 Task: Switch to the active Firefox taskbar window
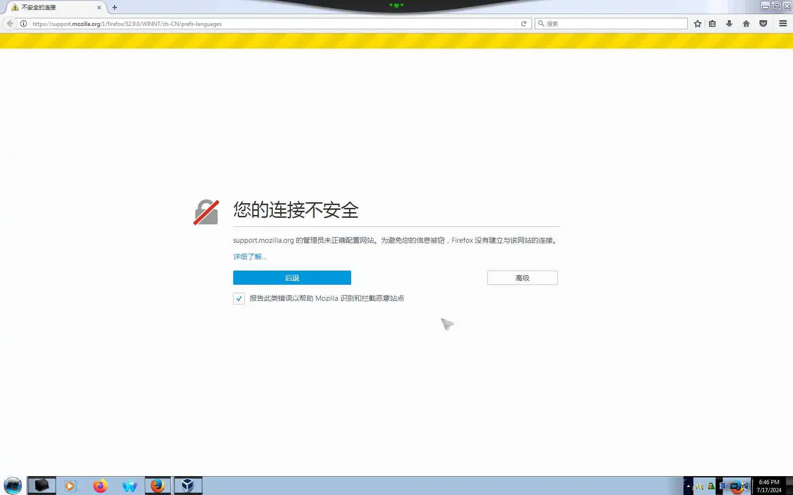coord(158,486)
